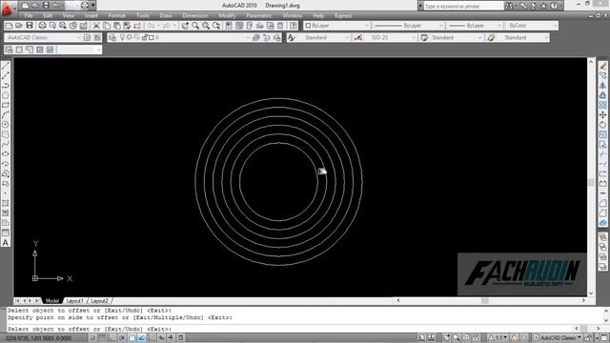Click the keyword search input field
This screenshot has height=343, width=610.
pos(463,6)
